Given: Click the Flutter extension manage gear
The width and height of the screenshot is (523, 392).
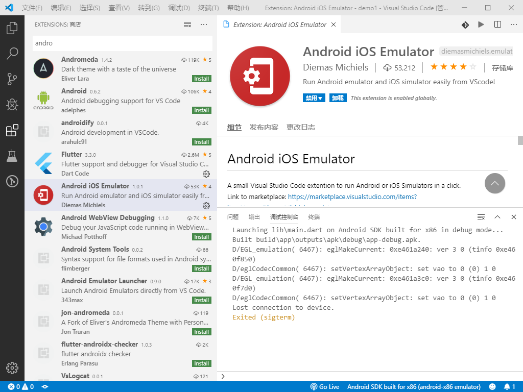Looking at the screenshot, I should point(206,174).
